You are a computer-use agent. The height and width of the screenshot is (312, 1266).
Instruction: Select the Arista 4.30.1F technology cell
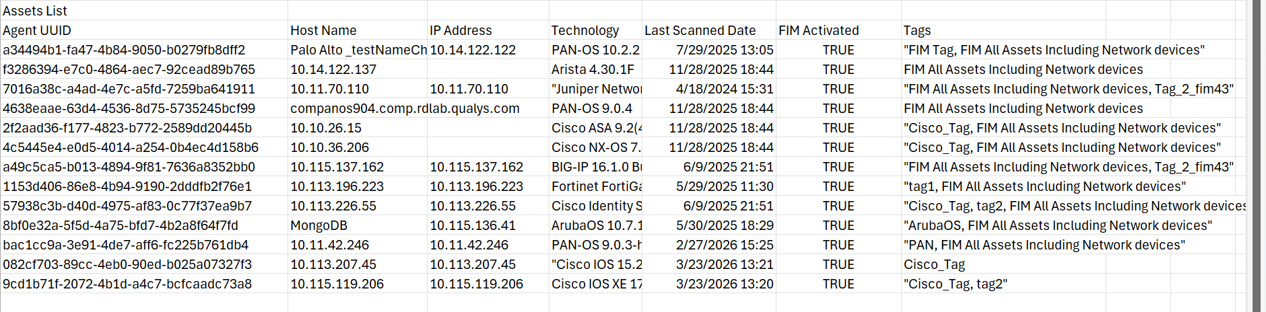point(593,69)
